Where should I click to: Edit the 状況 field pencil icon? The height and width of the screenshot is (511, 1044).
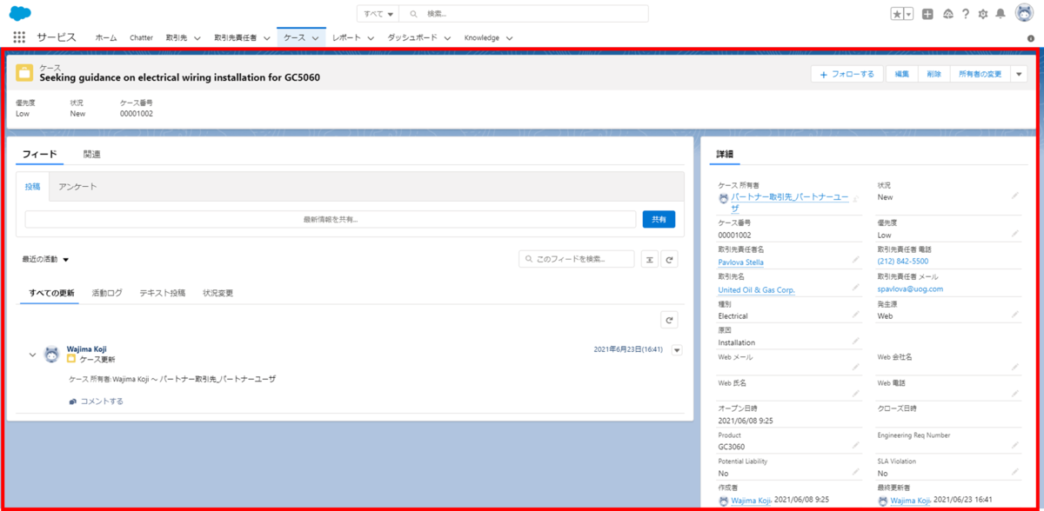1014,196
